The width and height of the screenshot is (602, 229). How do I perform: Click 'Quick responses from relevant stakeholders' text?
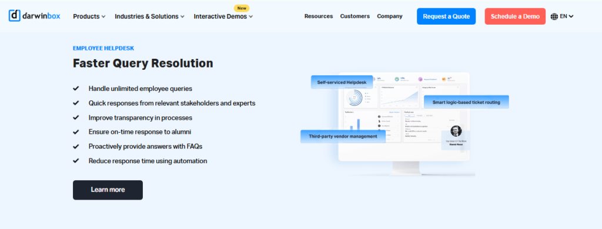tap(172, 103)
